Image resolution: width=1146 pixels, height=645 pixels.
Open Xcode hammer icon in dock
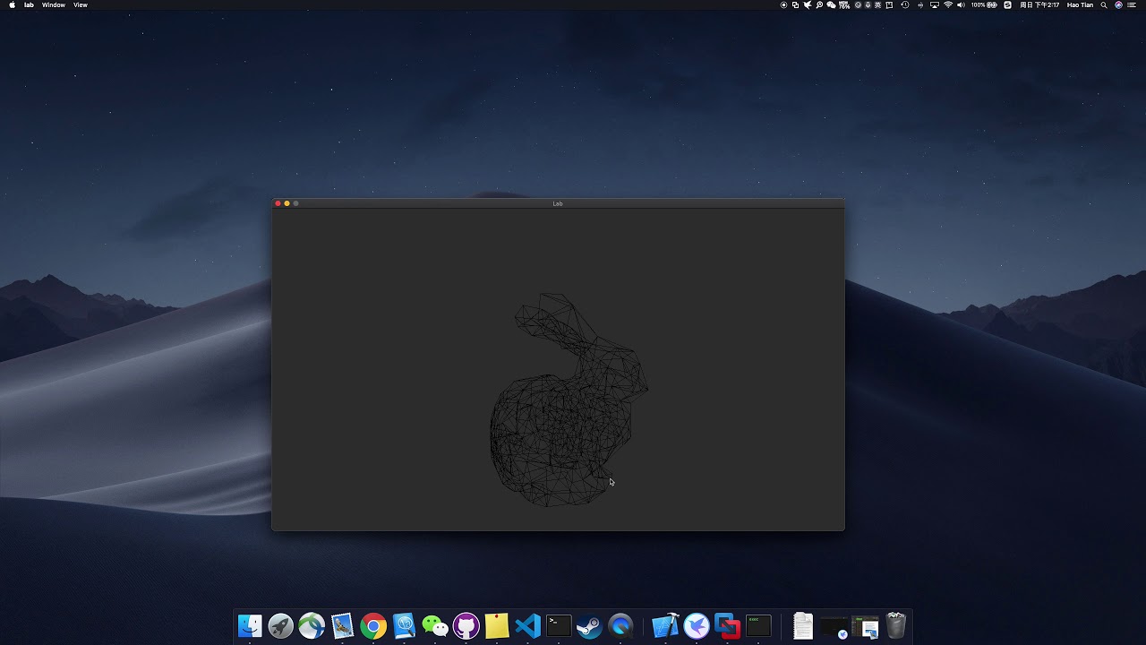pos(665,625)
